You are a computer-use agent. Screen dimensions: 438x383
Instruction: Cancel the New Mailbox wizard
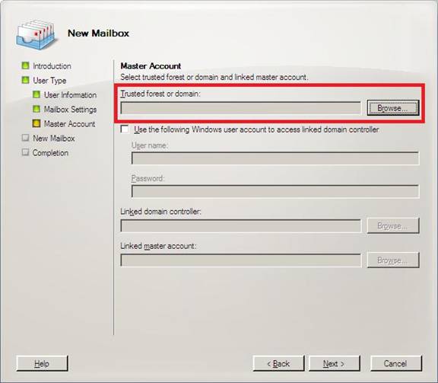396,363
